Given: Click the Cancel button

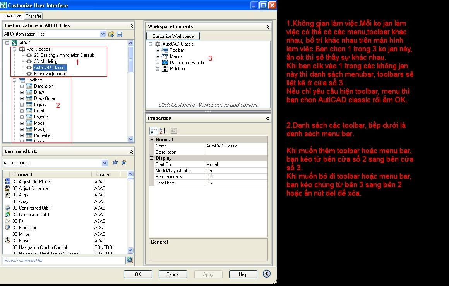Looking at the screenshot, I should coord(173,274).
